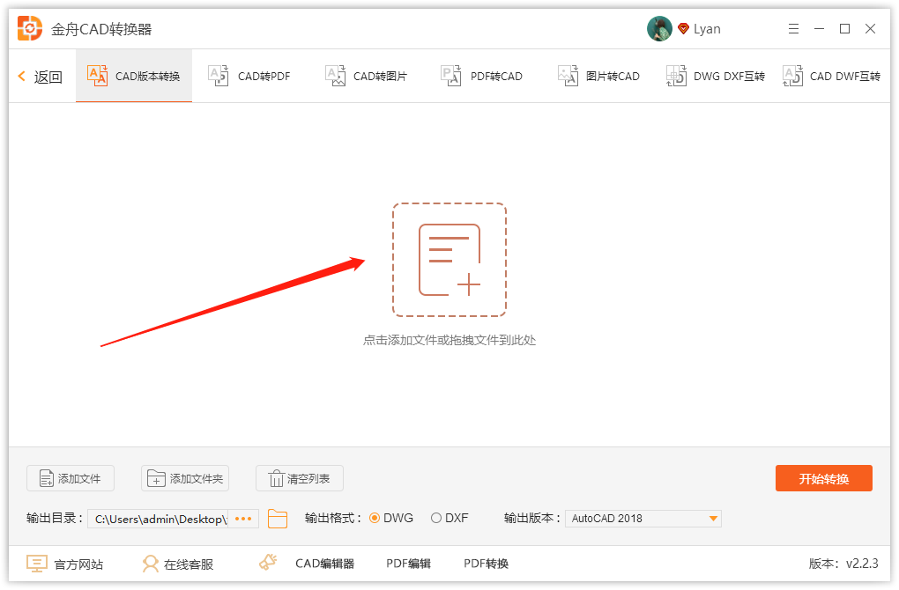Stay on the CAD版本转换 tab

pos(133,76)
